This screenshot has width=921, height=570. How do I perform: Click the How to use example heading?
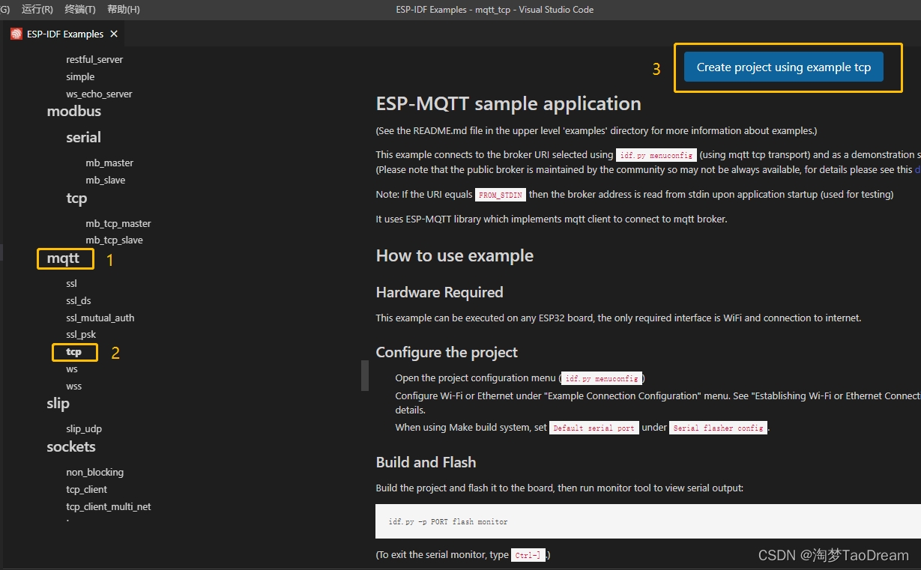[x=455, y=255]
